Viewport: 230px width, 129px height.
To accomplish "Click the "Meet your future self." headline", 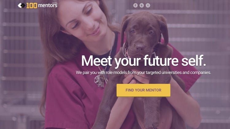I will click(144, 61).
